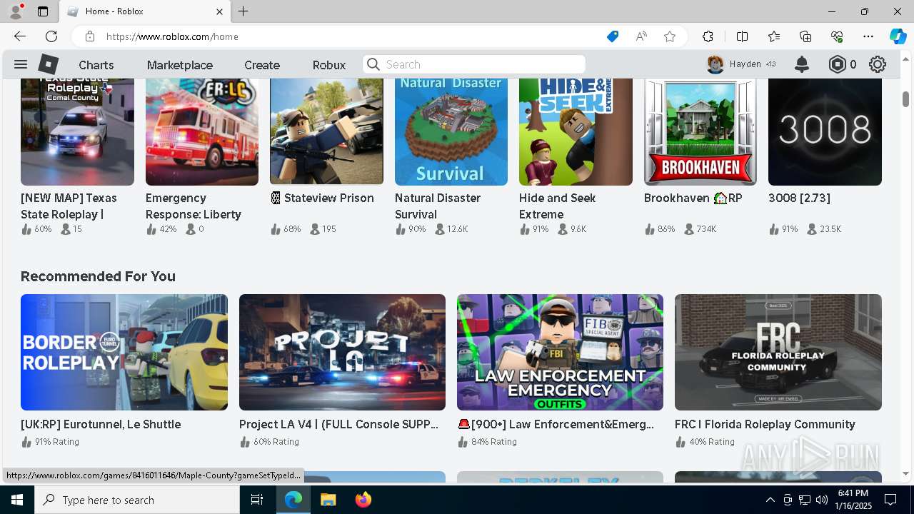This screenshot has width=914, height=514.
Task: Open Florida Roleplay Community thumbnail
Action: pyautogui.click(x=778, y=352)
